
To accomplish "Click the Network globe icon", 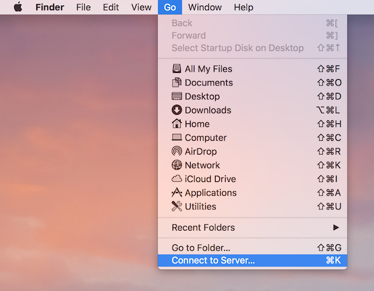I will [176, 165].
